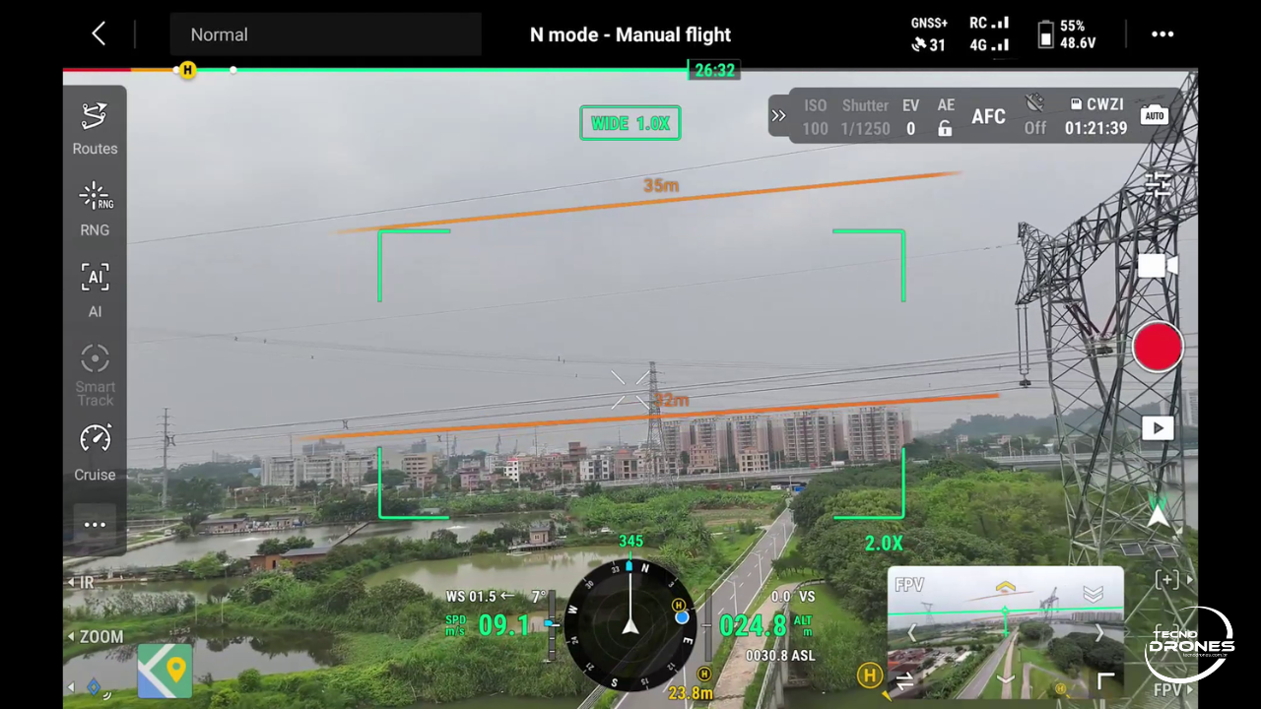
Task: Click the flight battery progress bar
Action: [x=433, y=70]
